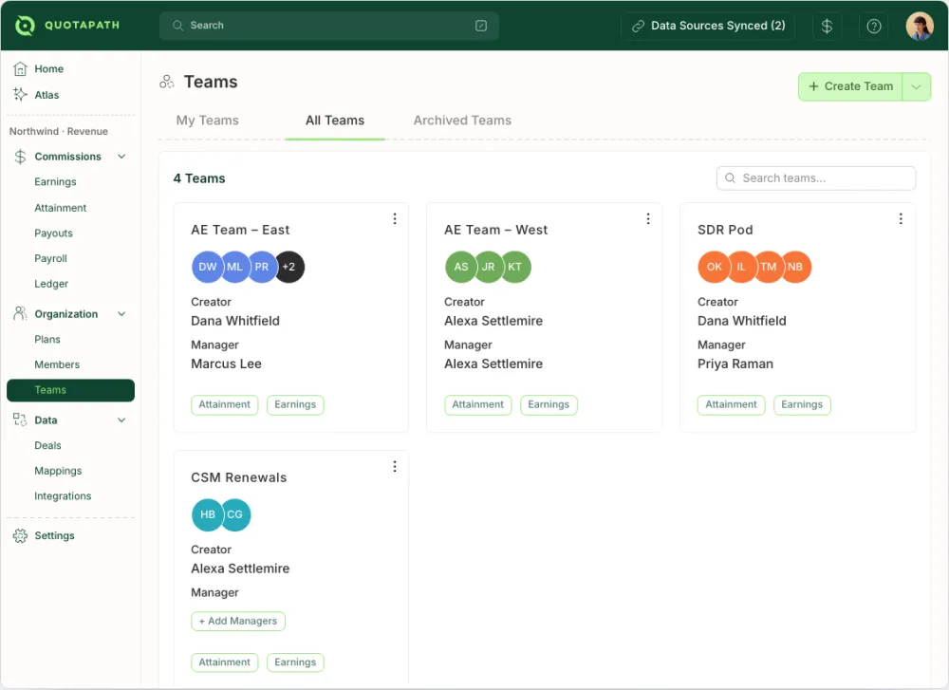Image resolution: width=949 pixels, height=690 pixels.
Task: Go to Earnings in the sidebar
Action: click(56, 182)
